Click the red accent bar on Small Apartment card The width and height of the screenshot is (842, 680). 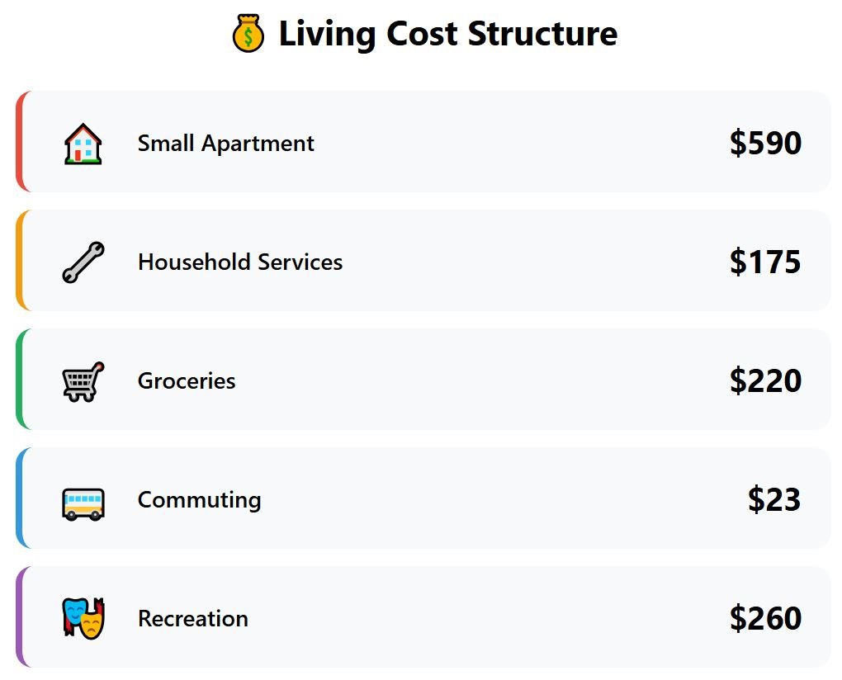coord(18,142)
